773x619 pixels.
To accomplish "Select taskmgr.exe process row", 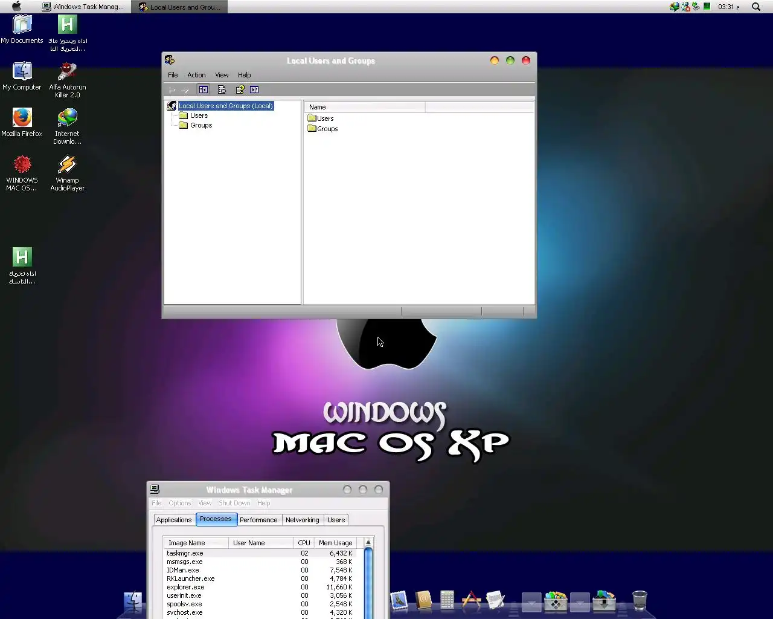I will pyautogui.click(x=260, y=553).
